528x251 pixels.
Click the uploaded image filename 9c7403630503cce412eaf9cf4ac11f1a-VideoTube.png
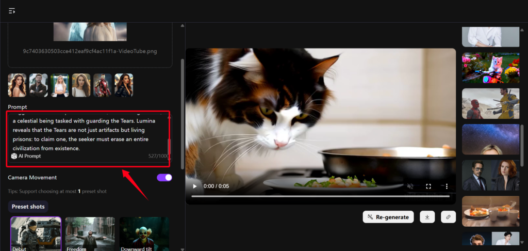coord(90,51)
